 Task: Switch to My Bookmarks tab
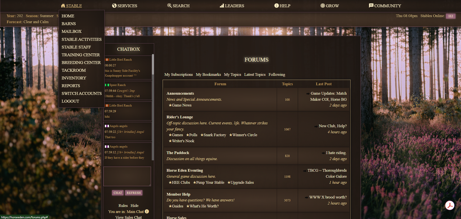coord(208,75)
